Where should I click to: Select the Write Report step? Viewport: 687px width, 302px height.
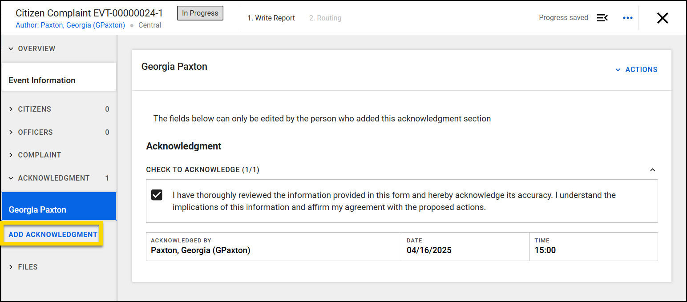pos(271,18)
